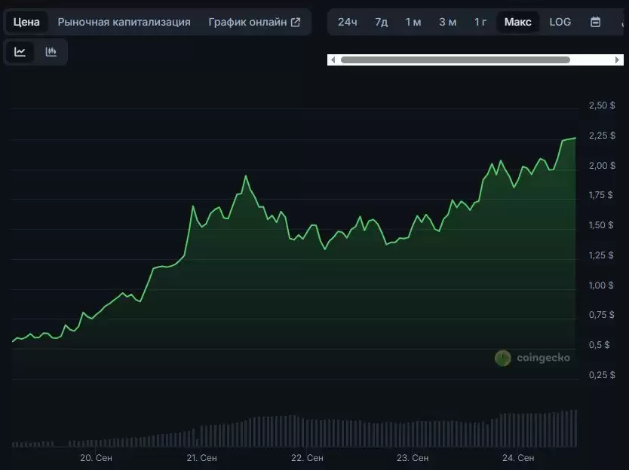The height and width of the screenshot is (470, 629).
Task: Select the 24ч time range
Action: click(x=347, y=22)
